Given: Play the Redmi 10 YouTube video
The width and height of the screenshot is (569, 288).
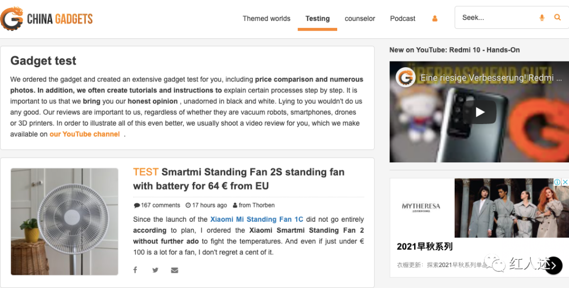Looking at the screenshot, I should pyautogui.click(x=480, y=112).
